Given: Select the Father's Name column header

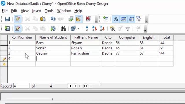Looking at the screenshot, I should [x=86, y=37].
